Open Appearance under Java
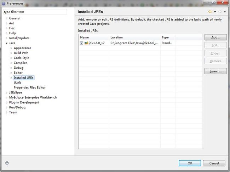The height and width of the screenshot is (172, 230). [22, 48]
